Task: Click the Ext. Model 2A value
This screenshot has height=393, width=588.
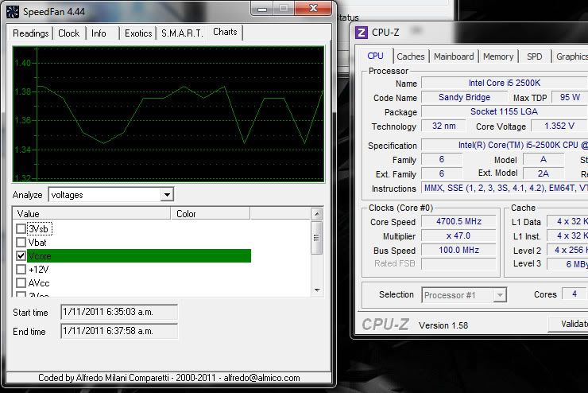Action: [543, 173]
